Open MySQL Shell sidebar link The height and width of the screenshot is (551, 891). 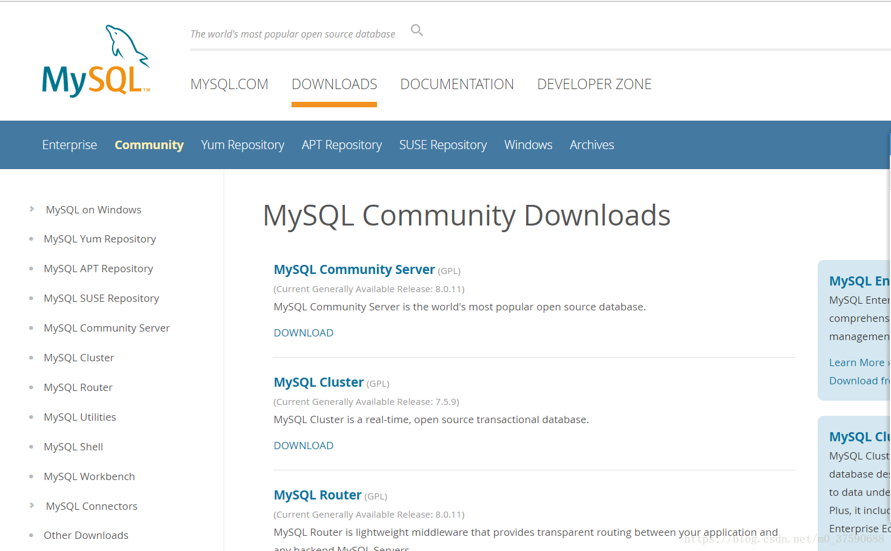[x=73, y=447]
